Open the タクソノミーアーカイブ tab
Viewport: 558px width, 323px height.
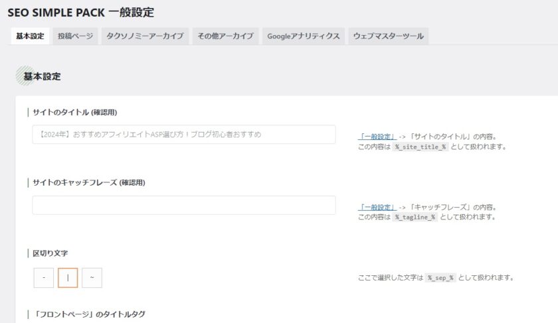point(145,36)
